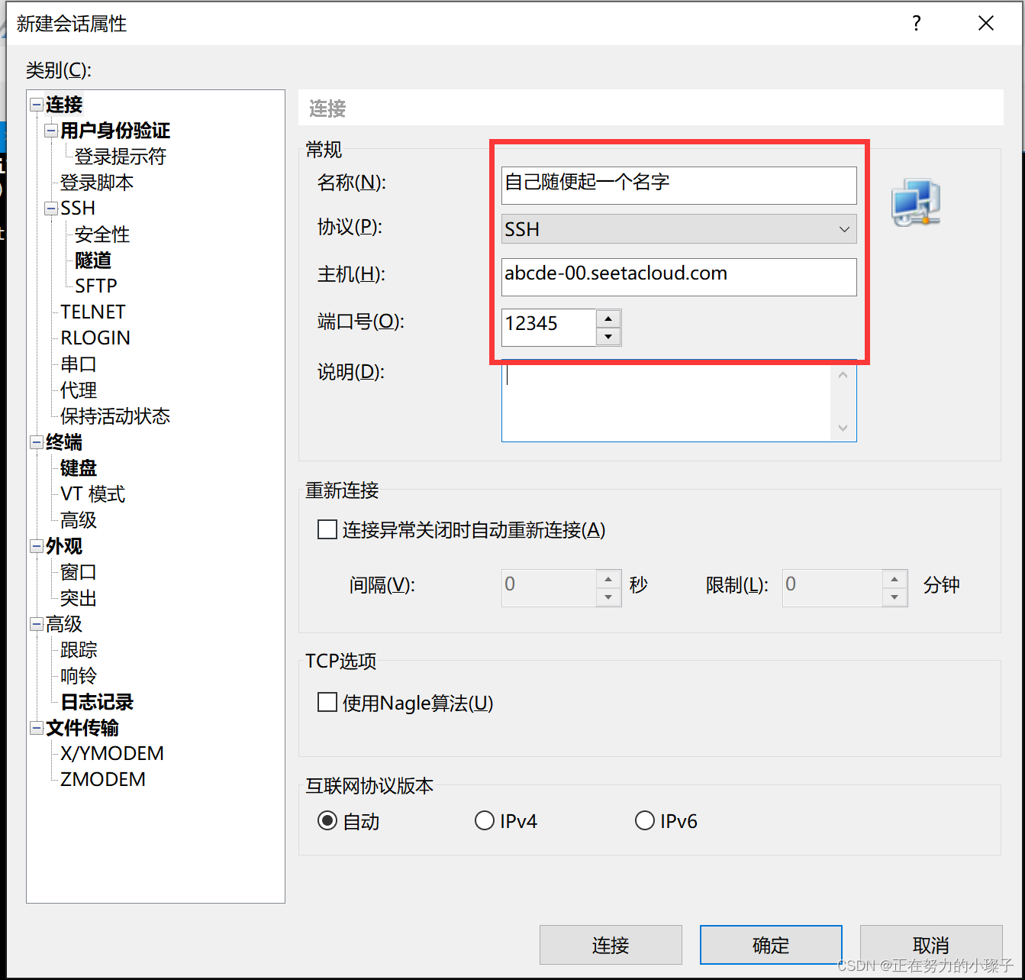The image size is (1025, 980).
Task: Select 突出 under 外观
Action: (x=79, y=598)
